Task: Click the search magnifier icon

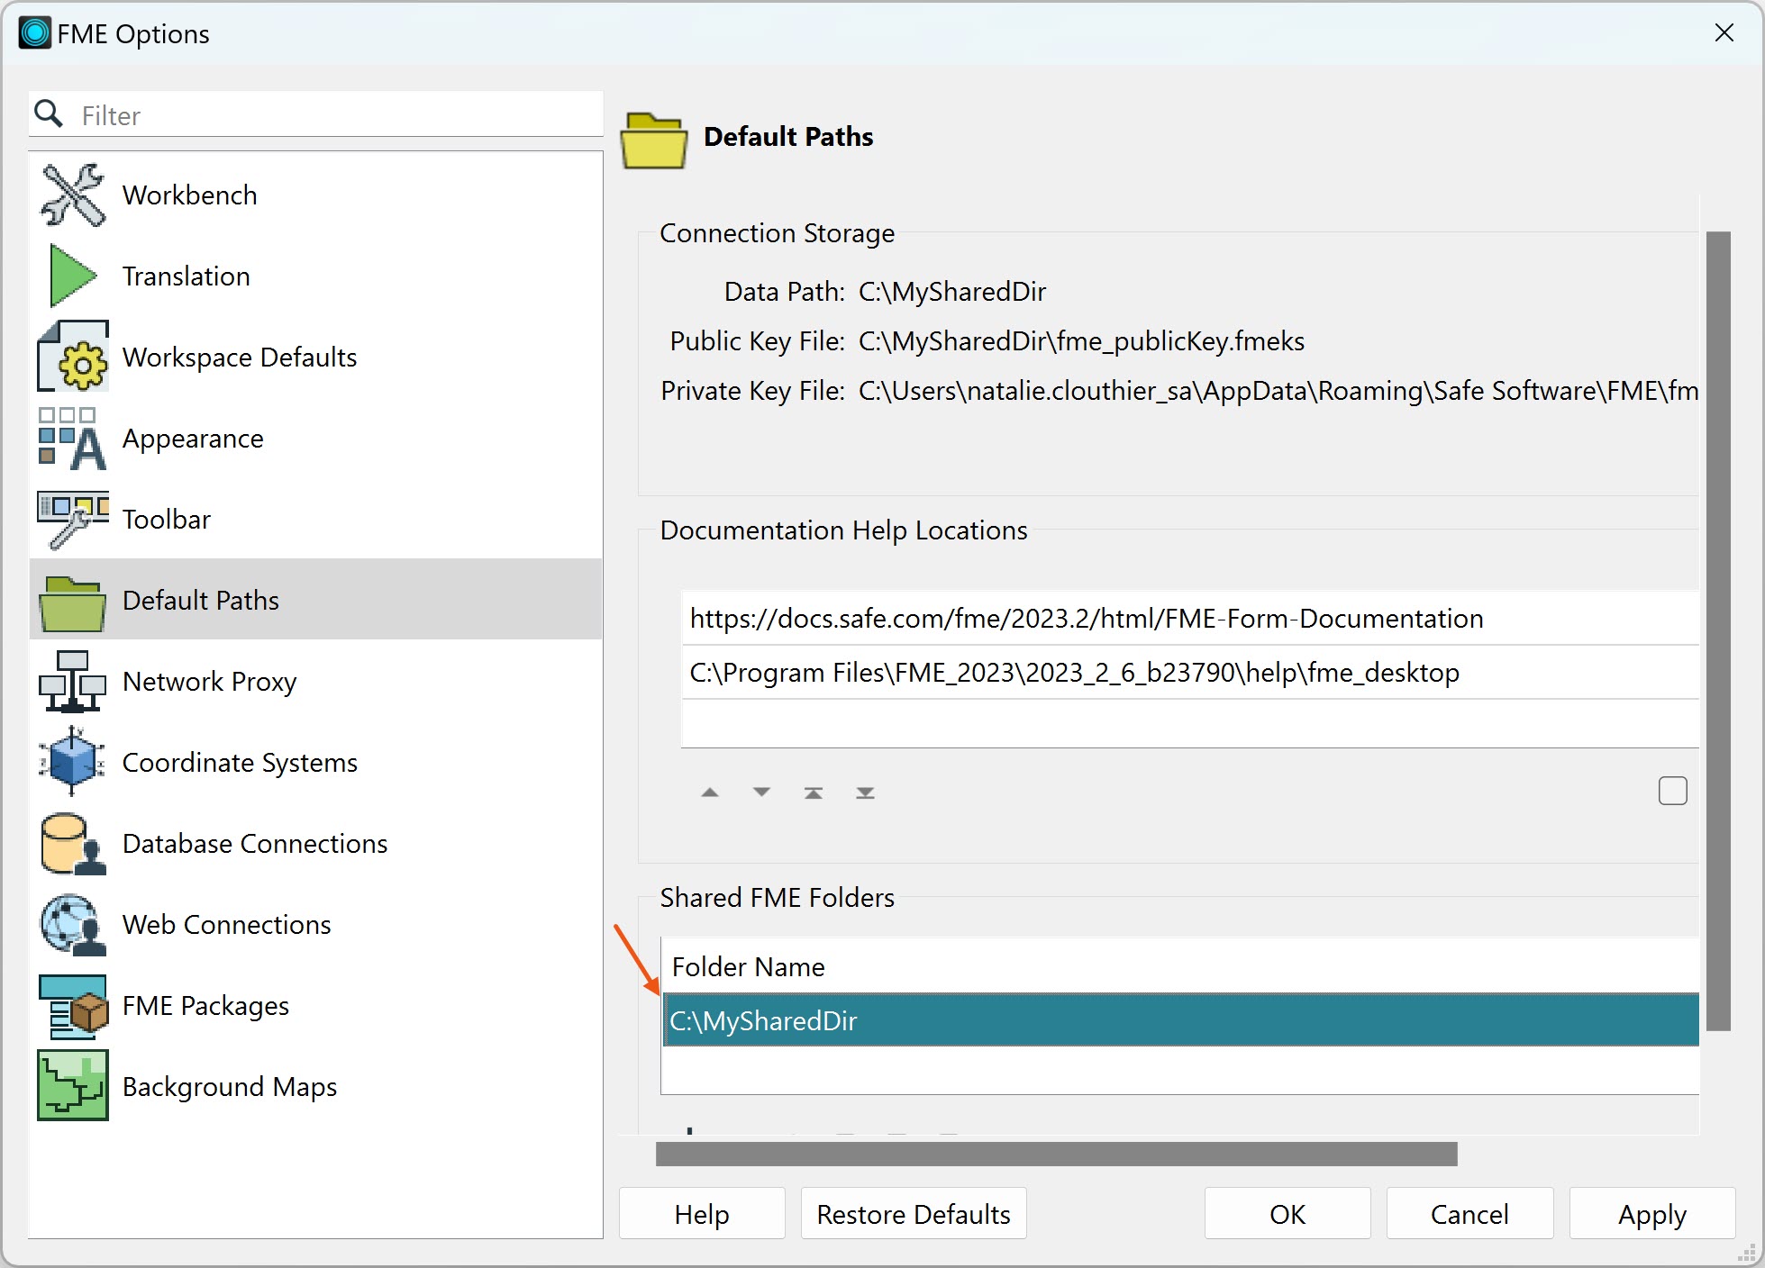Action: pos(49,114)
